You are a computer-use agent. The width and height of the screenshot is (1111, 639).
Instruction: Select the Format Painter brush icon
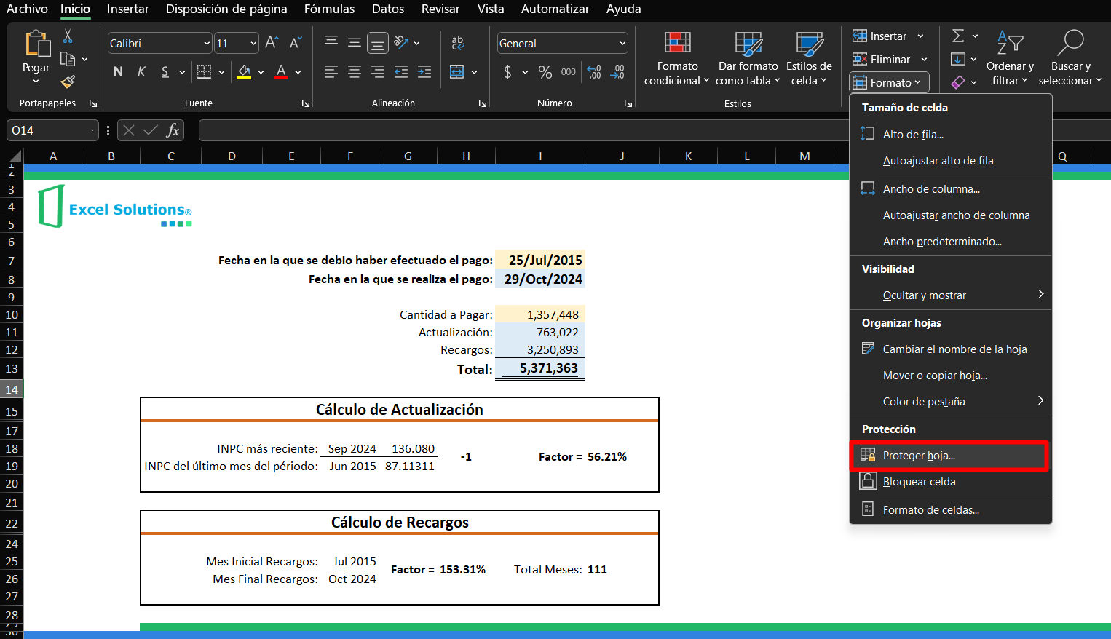click(x=68, y=82)
